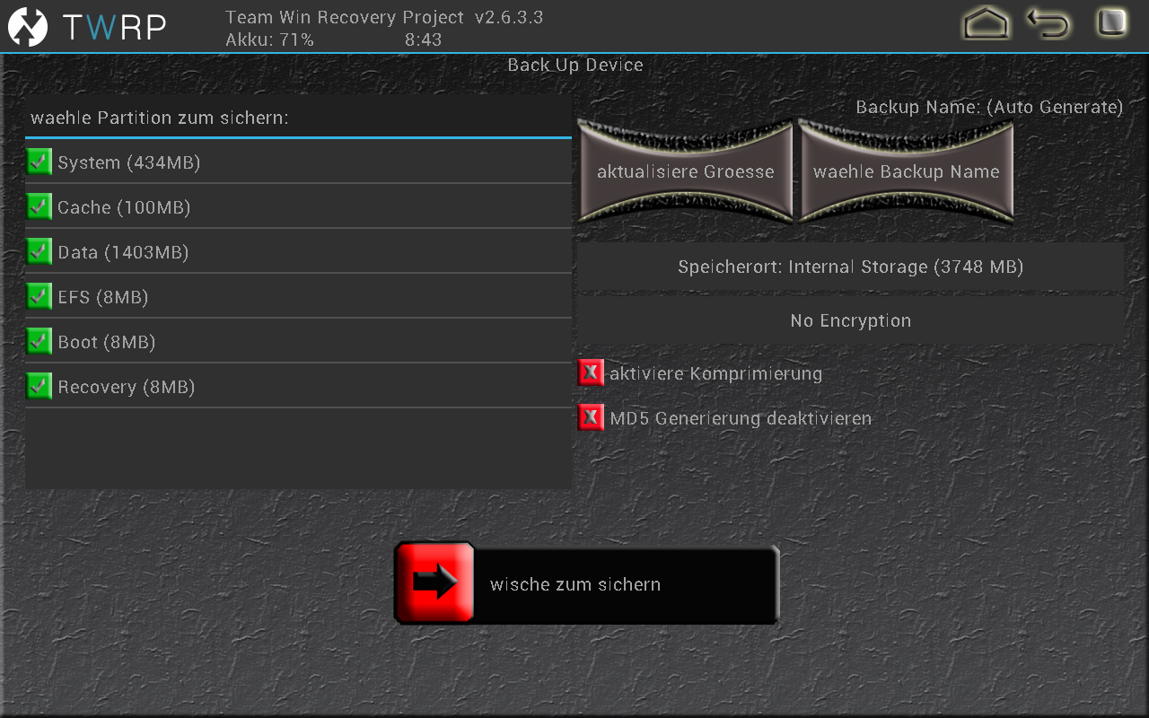Click the 'waehle Backup Name' button
This screenshot has width=1149, height=718.
(x=906, y=171)
